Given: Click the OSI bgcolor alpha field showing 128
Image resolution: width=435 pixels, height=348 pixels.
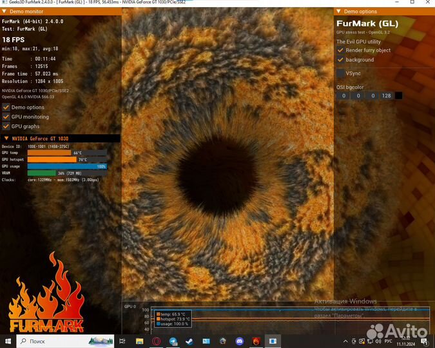Looking at the screenshot, I should (386, 96).
